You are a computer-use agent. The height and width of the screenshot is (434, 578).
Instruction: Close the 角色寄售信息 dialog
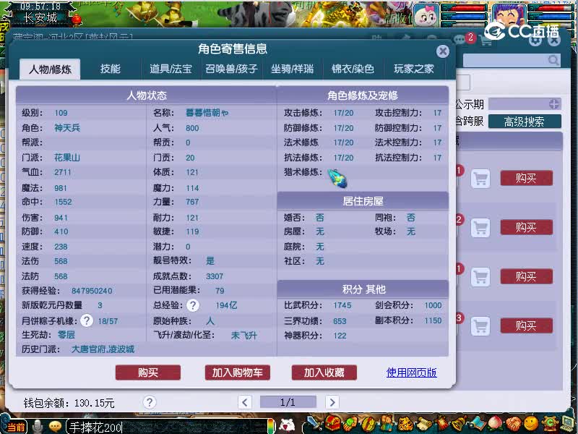coord(443,51)
